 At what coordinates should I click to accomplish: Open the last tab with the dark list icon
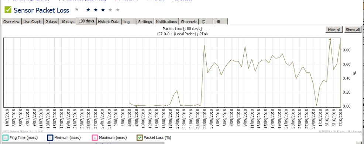click(220, 21)
